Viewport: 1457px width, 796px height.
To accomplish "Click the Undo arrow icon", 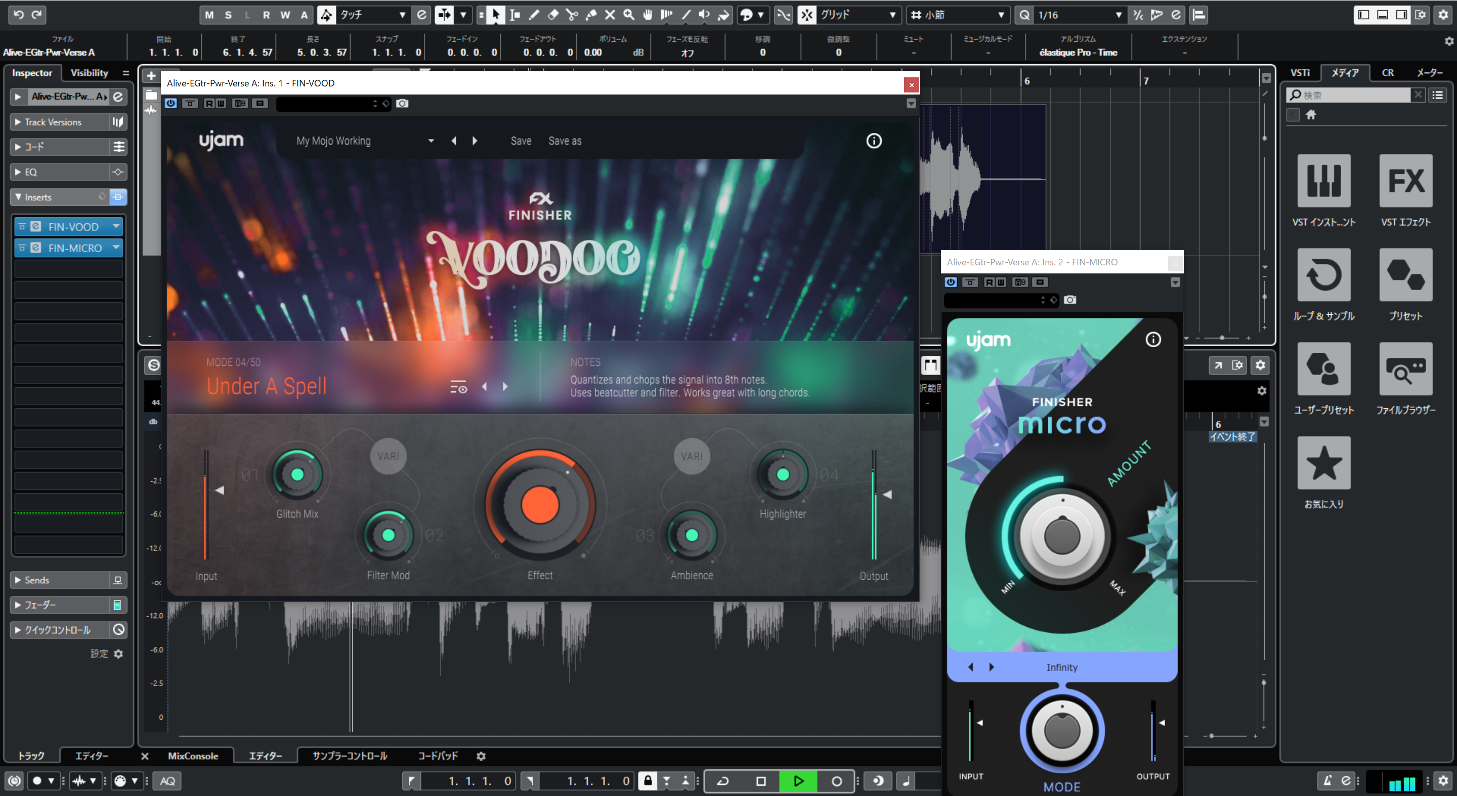I will click(18, 14).
